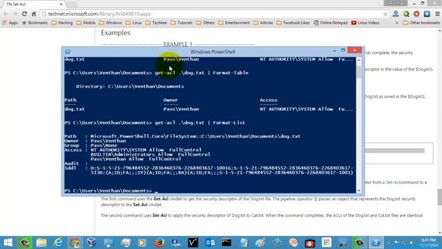The image size is (442, 249).
Task: Open the colorful grid app on taskbar
Action: click(x=327, y=243)
